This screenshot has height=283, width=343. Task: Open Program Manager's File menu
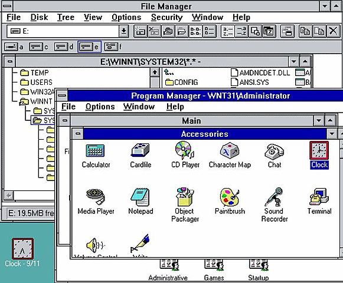(x=68, y=107)
